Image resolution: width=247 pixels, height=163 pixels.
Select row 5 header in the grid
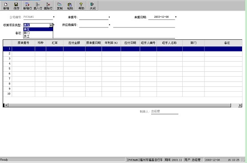(x=8, y=69)
